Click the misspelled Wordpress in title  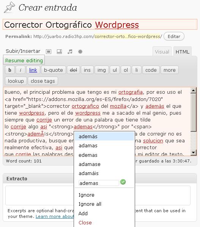coord(117,25)
